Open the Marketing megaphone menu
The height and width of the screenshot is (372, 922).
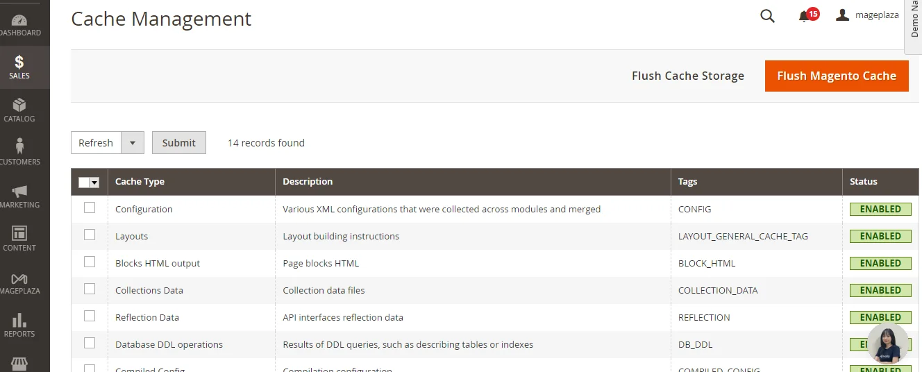[19, 196]
